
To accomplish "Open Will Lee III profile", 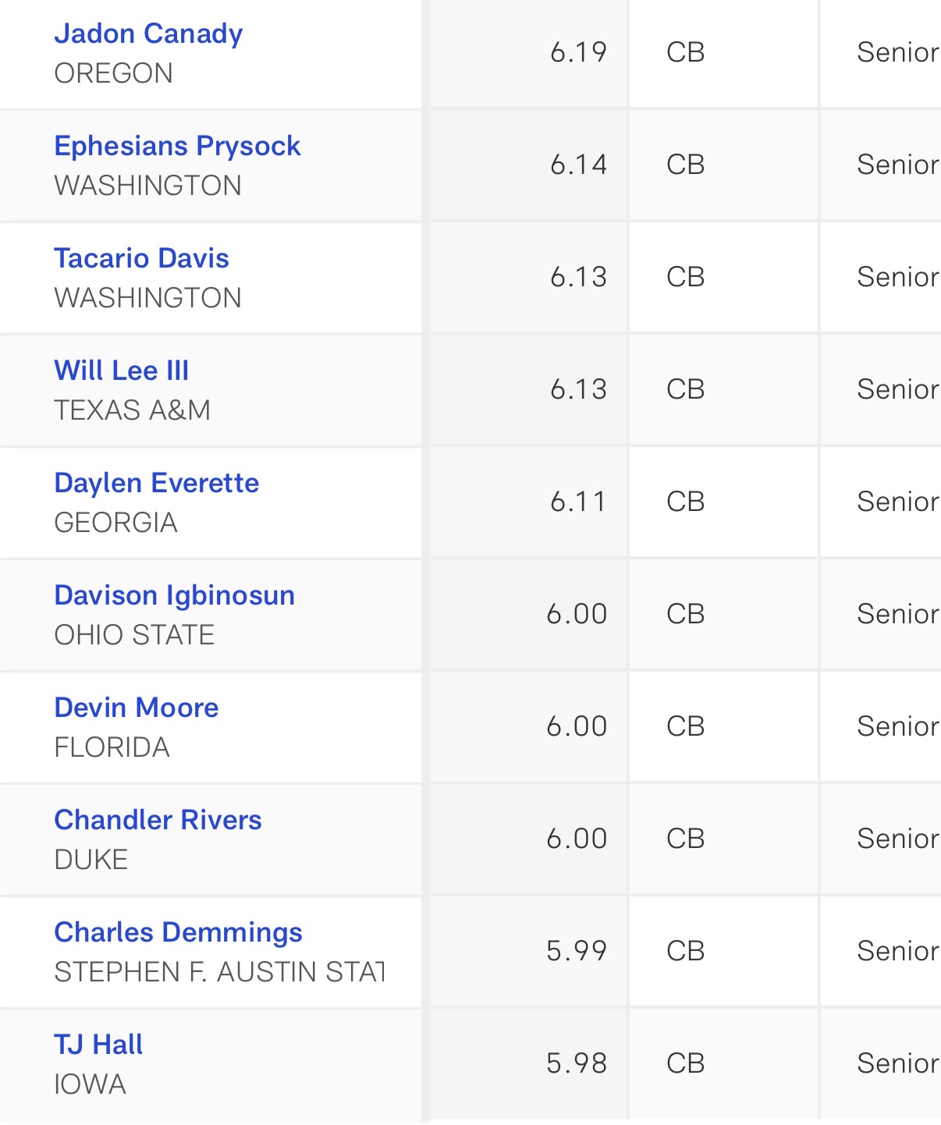I will click(x=122, y=371).
